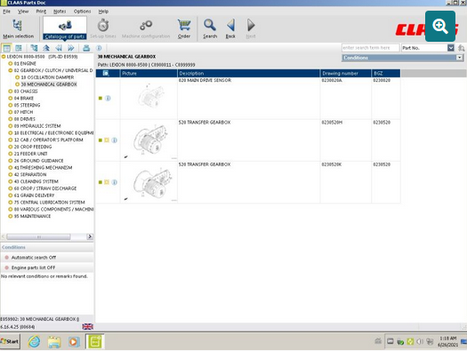Click the yellow icon in the 0230520H row

(x=107, y=140)
